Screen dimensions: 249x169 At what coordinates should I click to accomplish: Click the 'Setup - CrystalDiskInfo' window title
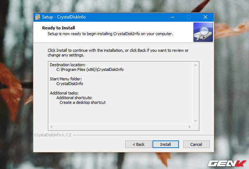[x=64, y=17]
